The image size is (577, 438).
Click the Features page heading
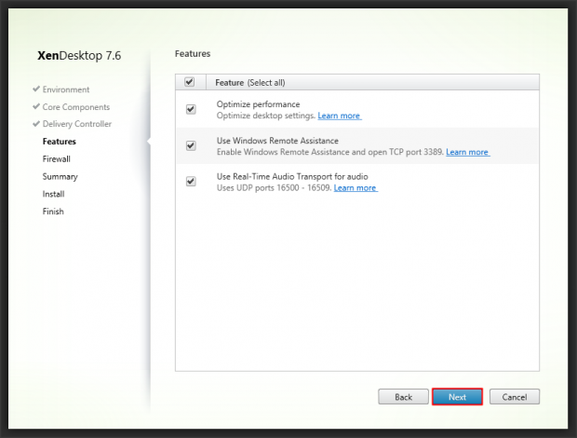[x=193, y=54]
